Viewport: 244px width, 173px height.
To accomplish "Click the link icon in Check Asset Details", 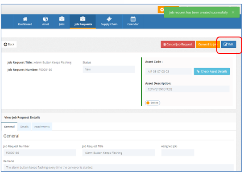I will coord(198,71).
